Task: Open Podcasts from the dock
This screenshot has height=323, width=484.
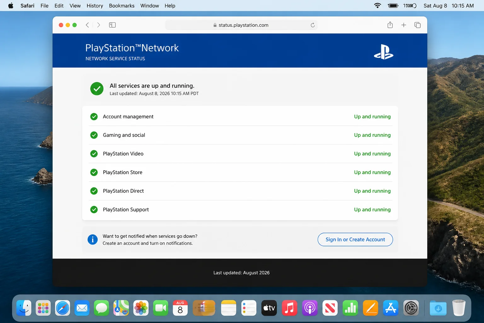Action: coord(310,308)
